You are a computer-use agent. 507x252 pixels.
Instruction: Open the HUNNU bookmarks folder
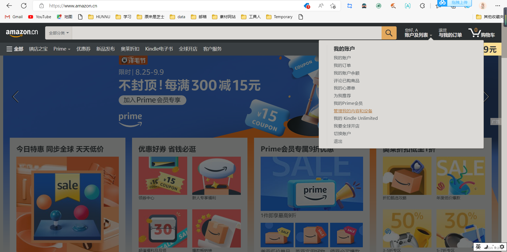coord(99,17)
